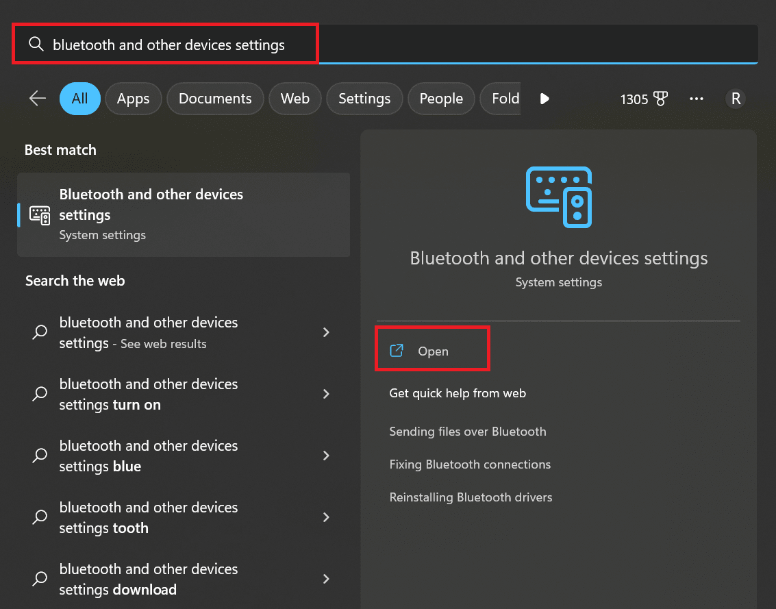
Task: Click the R user account avatar
Action: (736, 99)
